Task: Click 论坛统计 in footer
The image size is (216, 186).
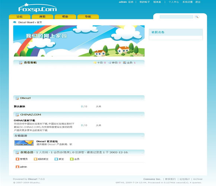Action: pyautogui.click(x=185, y=179)
